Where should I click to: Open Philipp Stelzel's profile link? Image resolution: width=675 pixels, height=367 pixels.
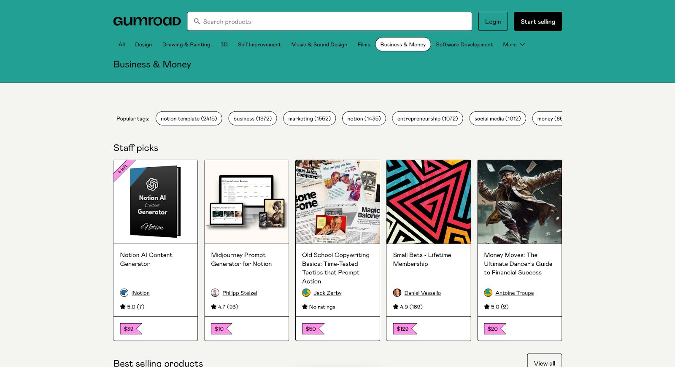[x=240, y=293]
